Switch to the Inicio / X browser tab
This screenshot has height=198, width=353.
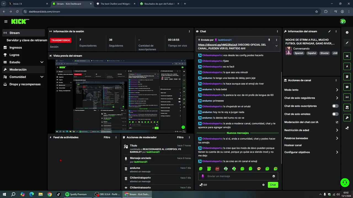(28, 4)
